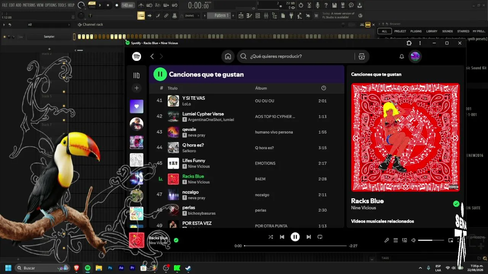Screen dimensions: 488x274
Task: Adjust the Spotify volume slider
Action: 431,240
